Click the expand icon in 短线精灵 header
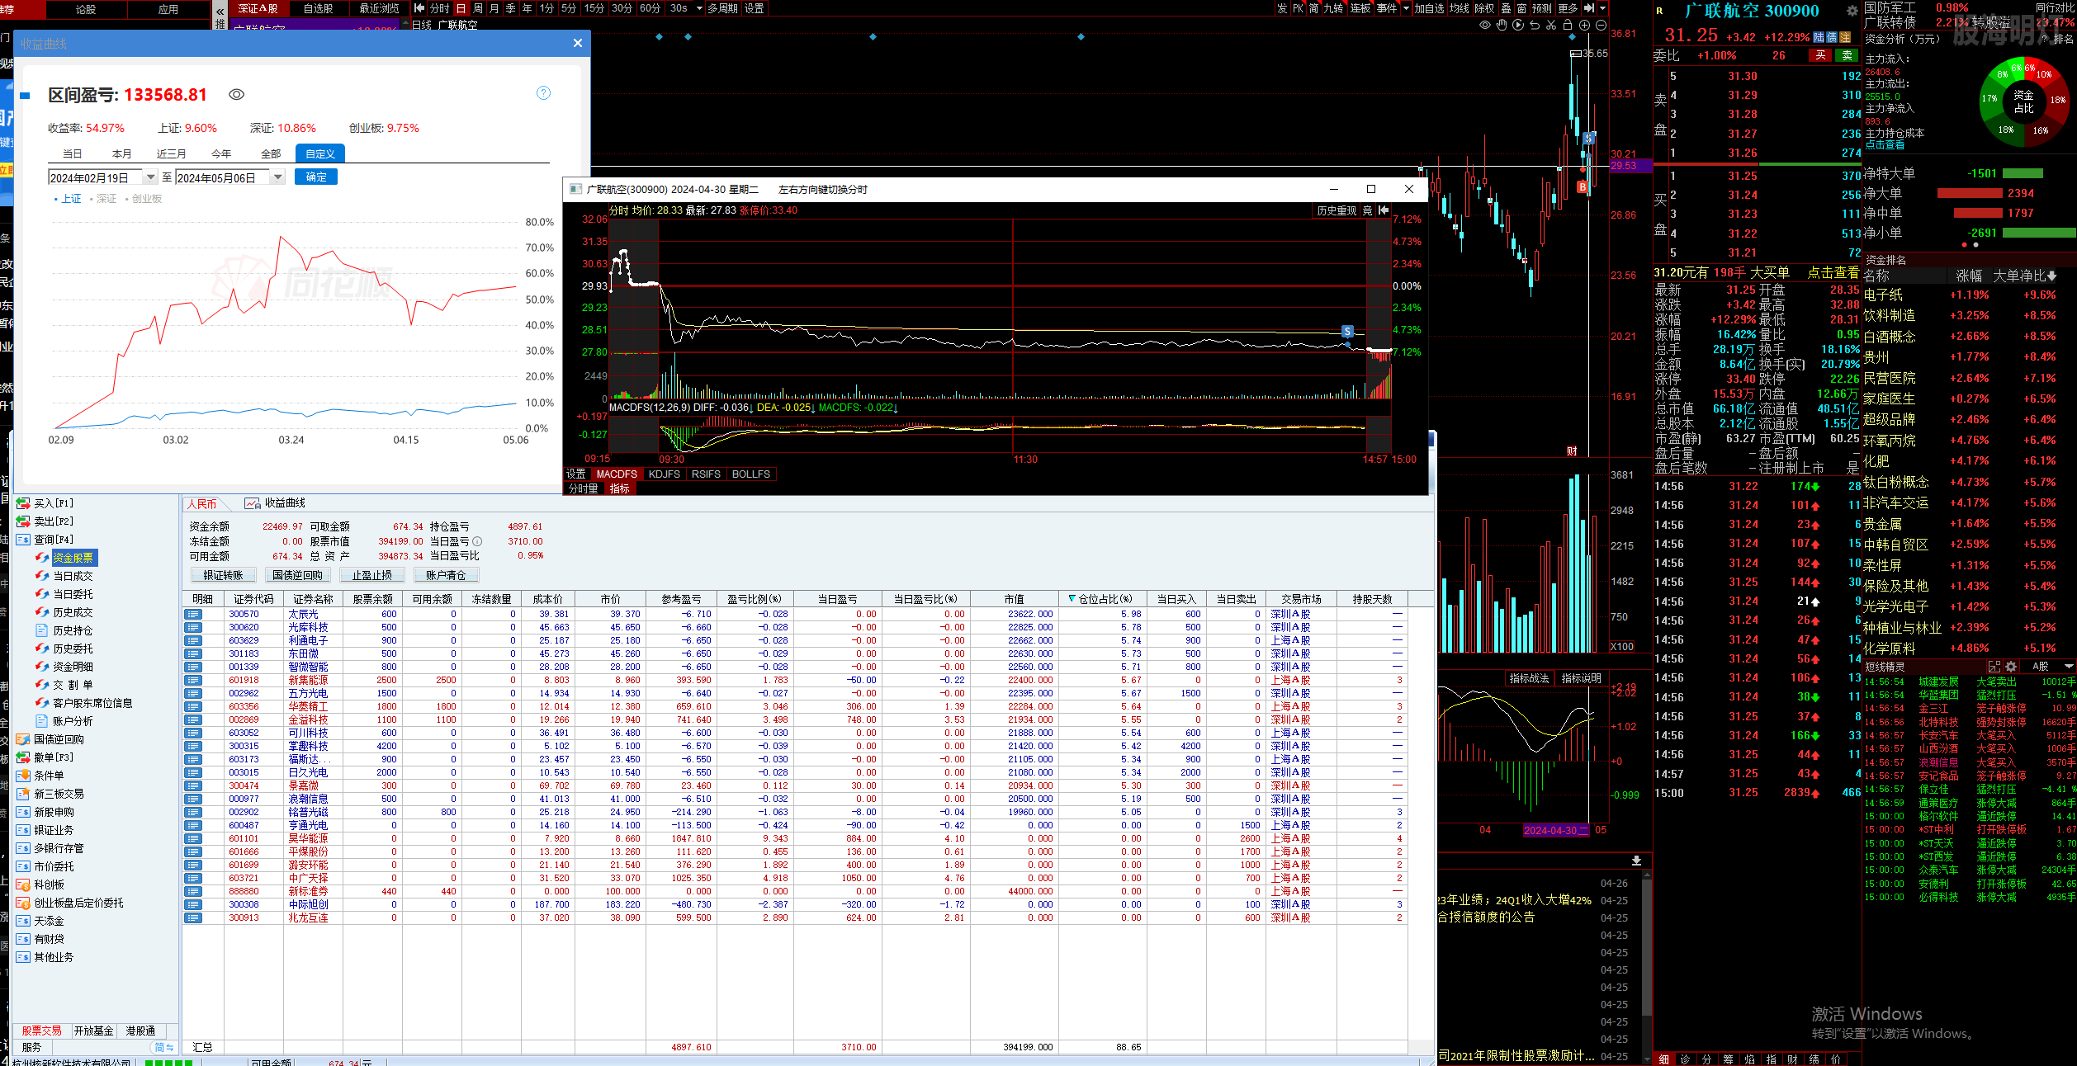The height and width of the screenshot is (1066, 2077). (x=1994, y=666)
